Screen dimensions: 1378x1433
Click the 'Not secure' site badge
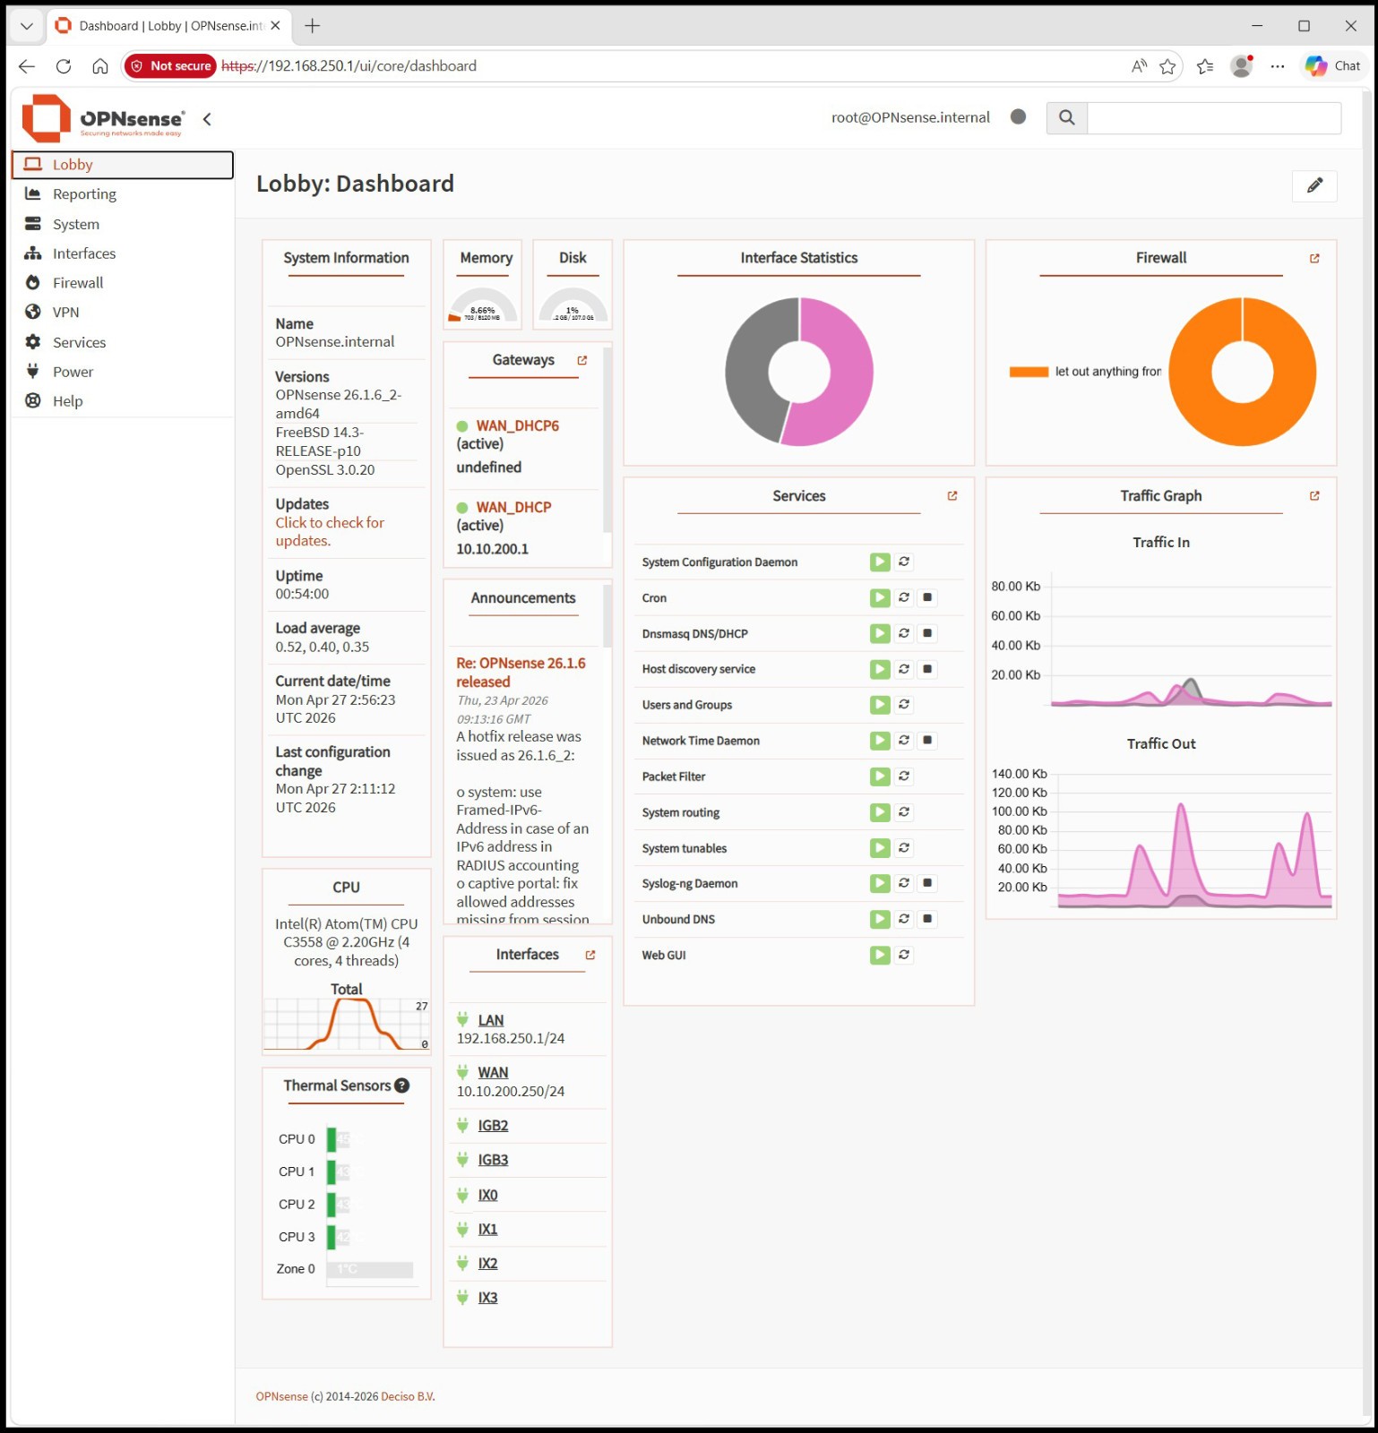click(x=171, y=66)
